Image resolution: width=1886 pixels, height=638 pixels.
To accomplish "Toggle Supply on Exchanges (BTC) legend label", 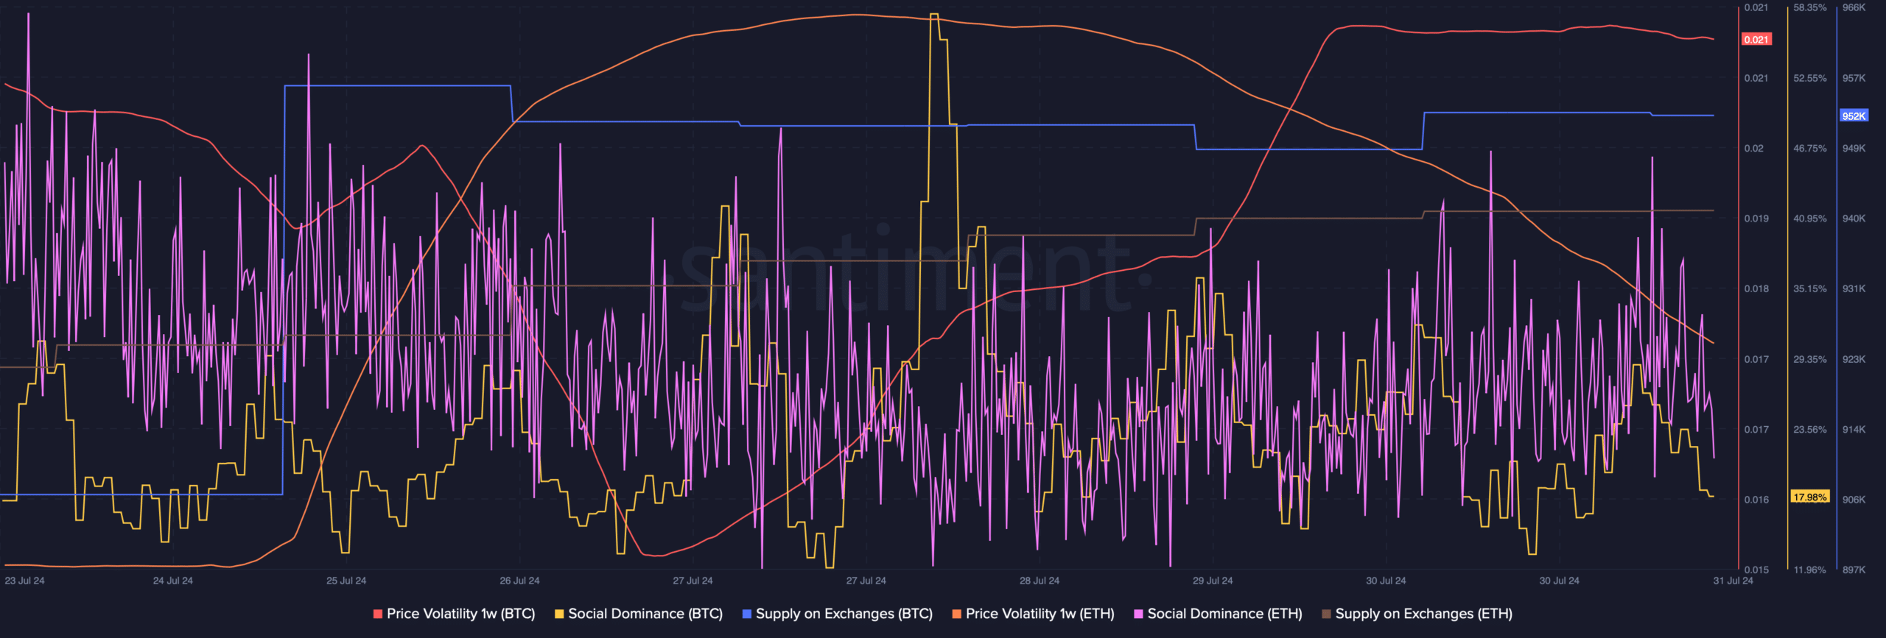I will click(844, 614).
